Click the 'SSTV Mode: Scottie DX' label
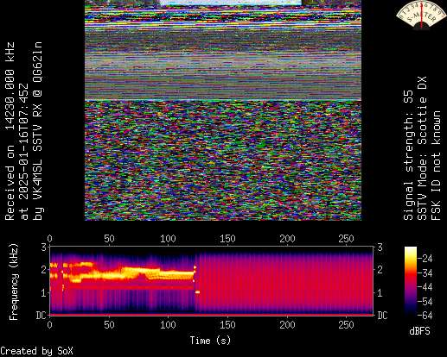Image resolution: width=447 pixels, height=357 pixels. (422, 148)
